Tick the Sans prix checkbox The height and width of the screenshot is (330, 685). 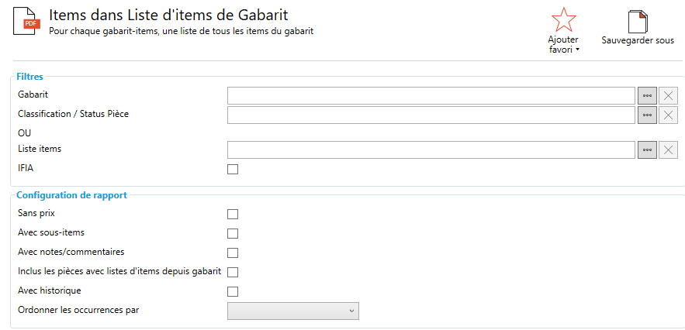click(233, 214)
